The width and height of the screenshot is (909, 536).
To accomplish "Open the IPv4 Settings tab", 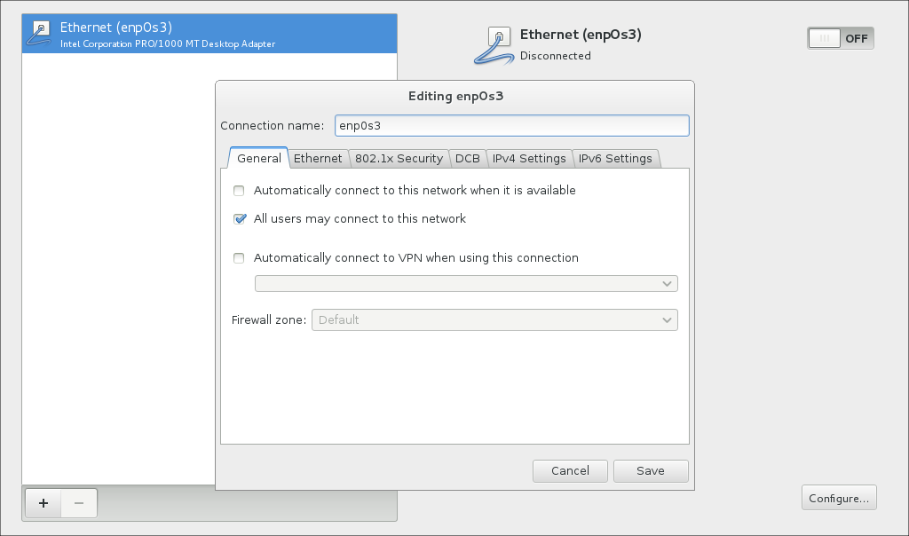I will point(529,158).
